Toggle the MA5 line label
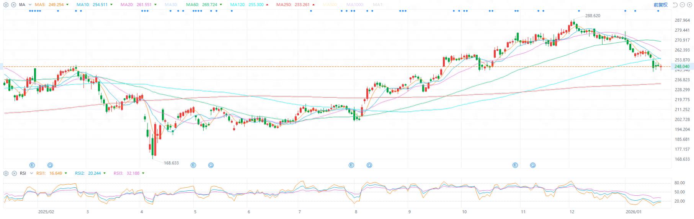Viewport: 694px width, 219px height. (40, 5)
